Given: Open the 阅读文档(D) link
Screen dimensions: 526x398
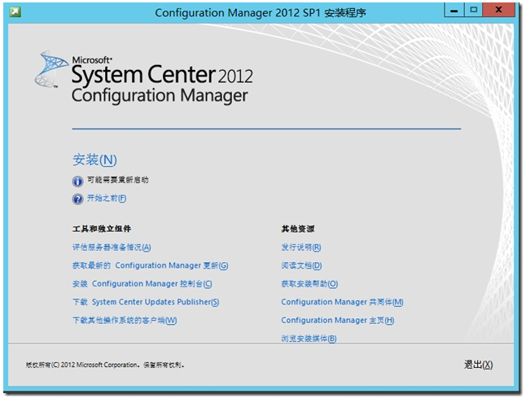Looking at the screenshot, I should pyautogui.click(x=301, y=265).
